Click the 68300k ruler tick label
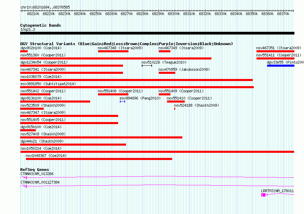Viewport: 304px width, 214px height. [x=174, y=14]
